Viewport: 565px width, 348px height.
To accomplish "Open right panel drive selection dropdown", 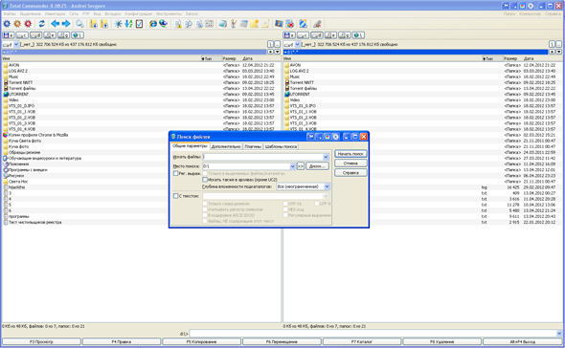I will coord(297,44).
